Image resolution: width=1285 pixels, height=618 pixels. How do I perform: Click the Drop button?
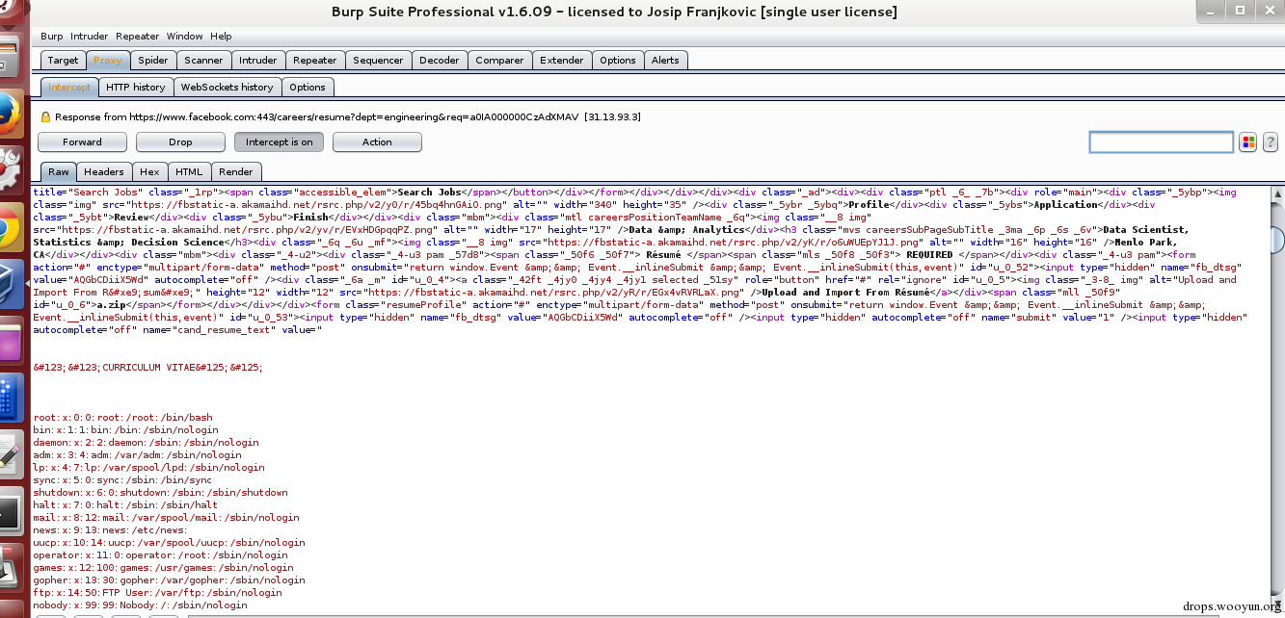(180, 142)
